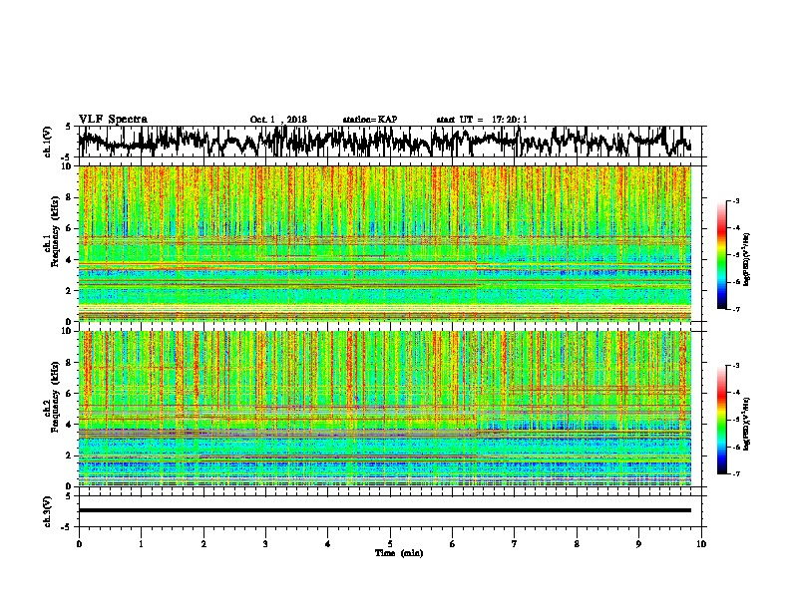Click time axis tick label "5"

[x=390, y=544]
